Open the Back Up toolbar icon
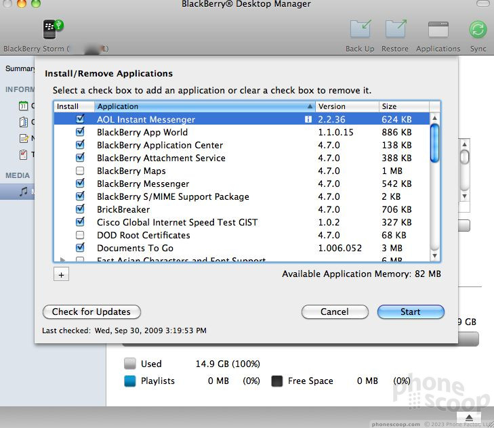Screen dimensions: 494x428 point(360,29)
